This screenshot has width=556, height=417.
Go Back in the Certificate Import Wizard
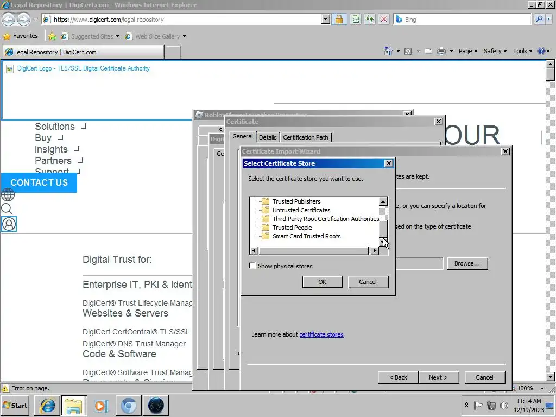tap(398, 377)
